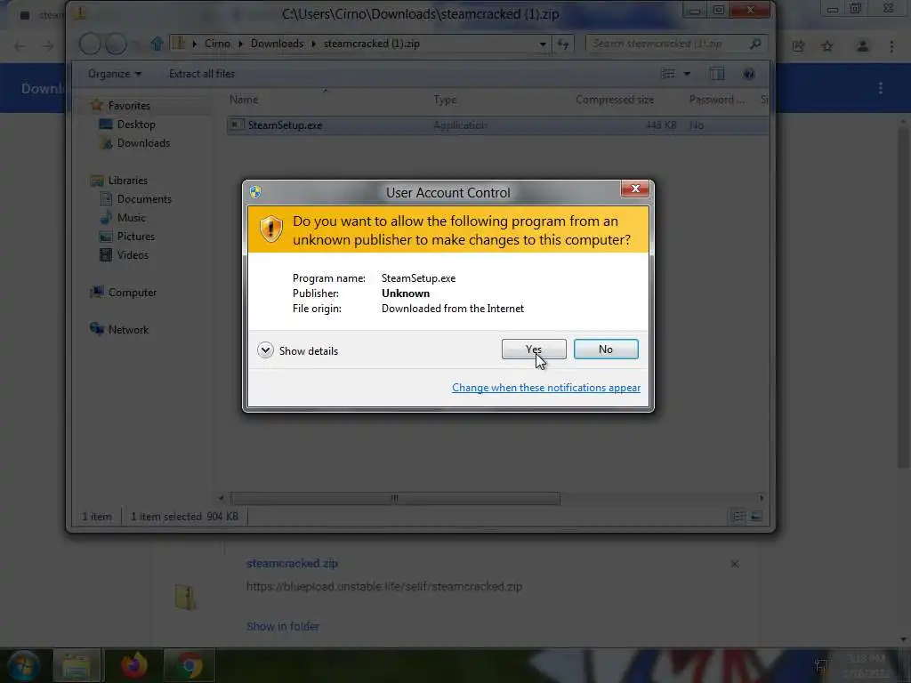The height and width of the screenshot is (683, 911).
Task: Click SteamSetup.exe application icon
Action: (236, 125)
